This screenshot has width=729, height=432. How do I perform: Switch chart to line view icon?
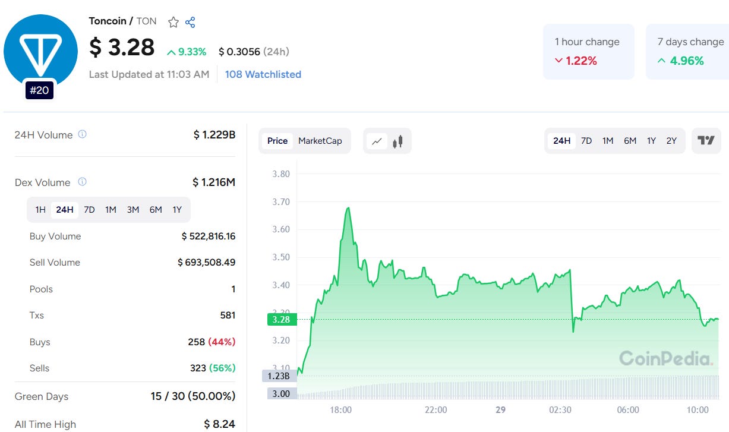[377, 141]
